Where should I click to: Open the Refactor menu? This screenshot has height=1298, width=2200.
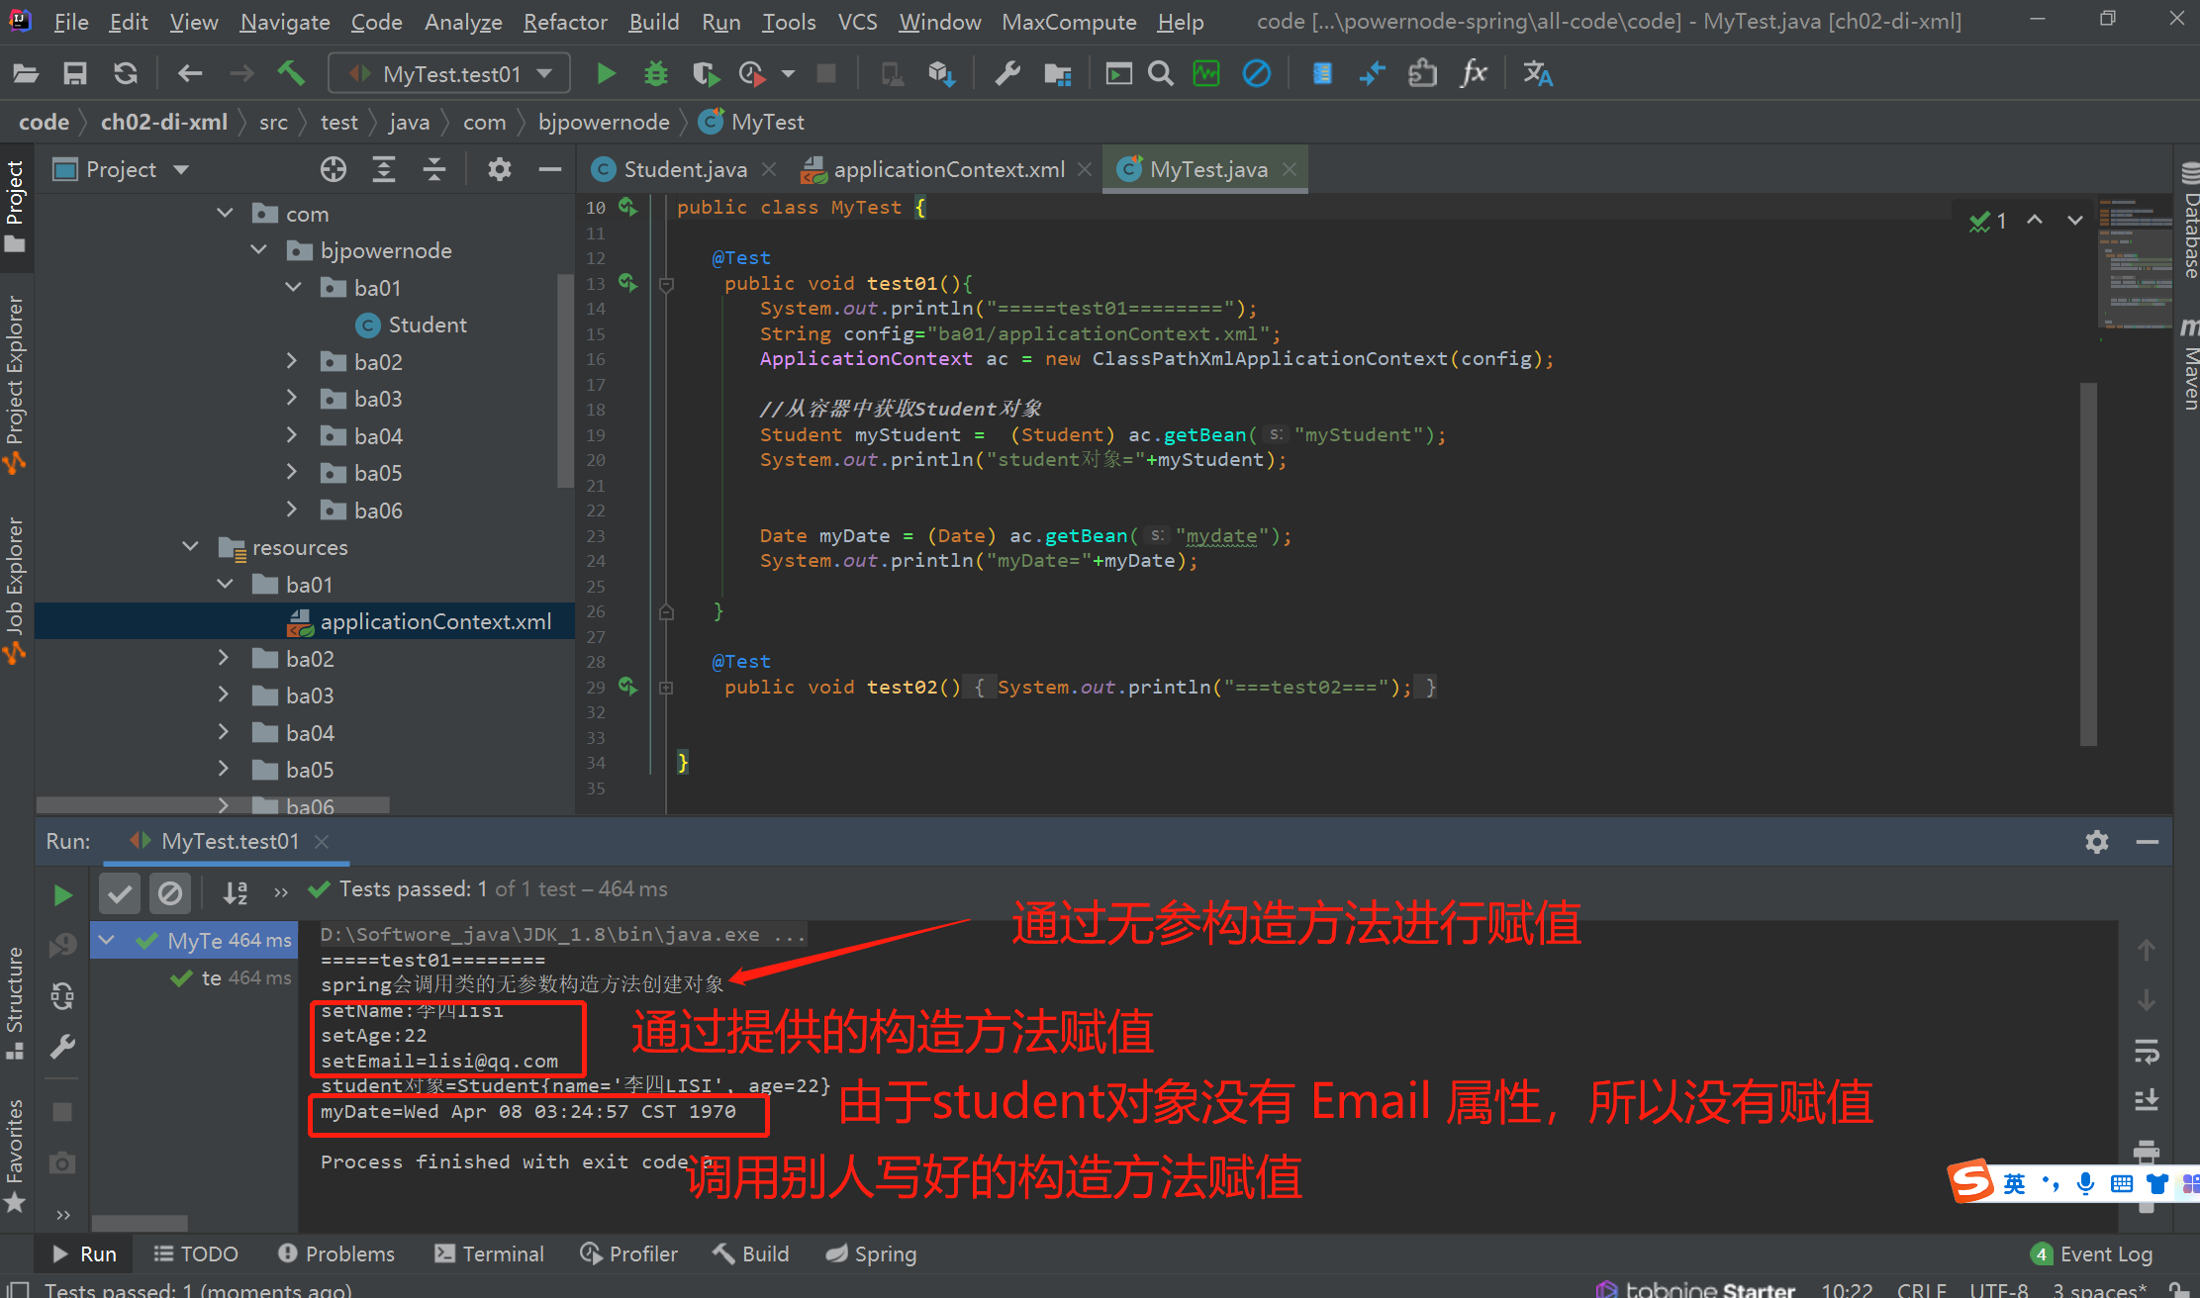pos(564,22)
